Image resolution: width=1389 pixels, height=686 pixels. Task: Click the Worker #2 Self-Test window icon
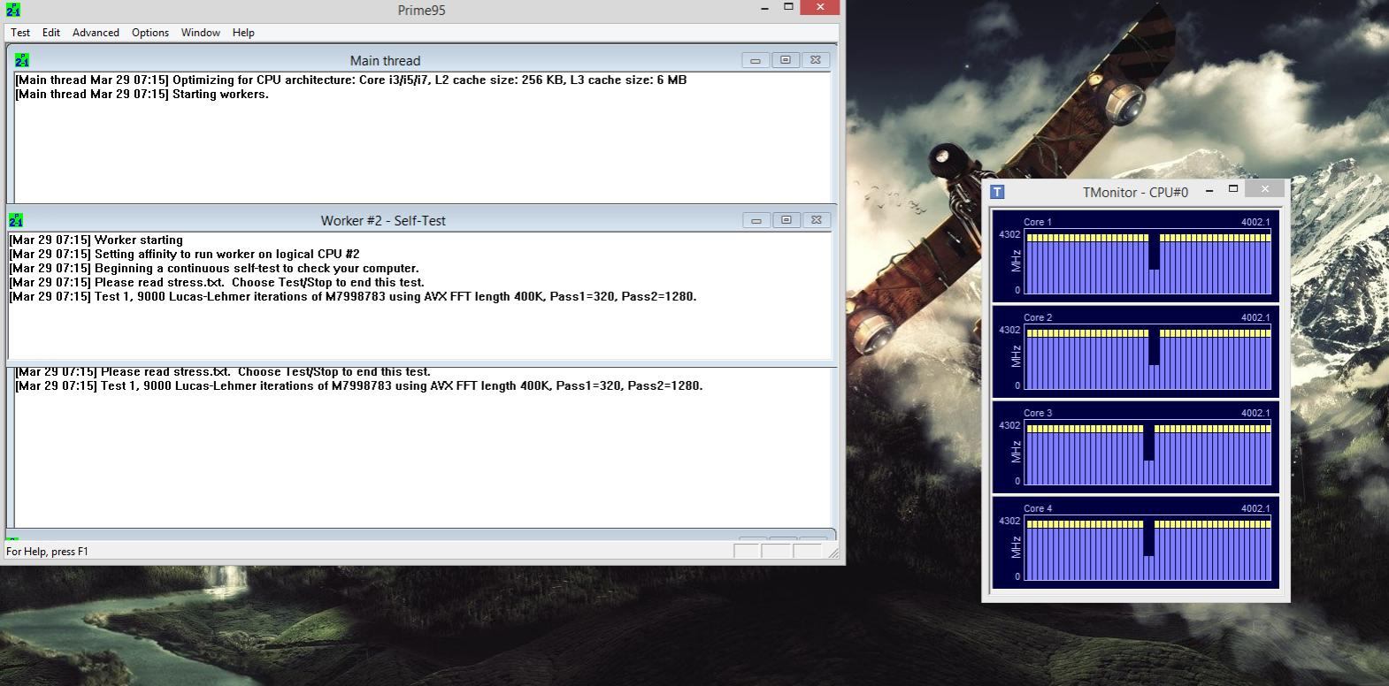[x=16, y=220]
